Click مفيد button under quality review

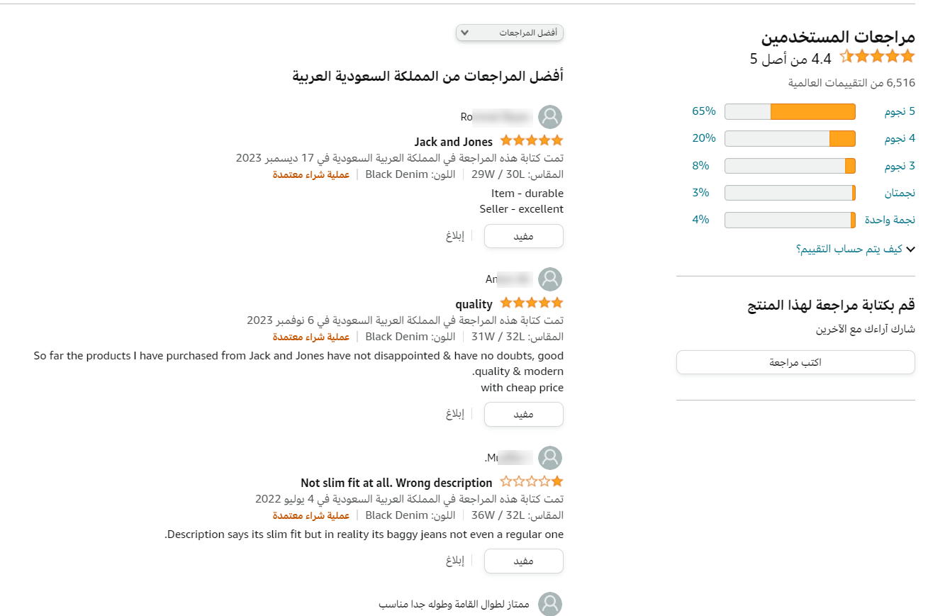523,415
